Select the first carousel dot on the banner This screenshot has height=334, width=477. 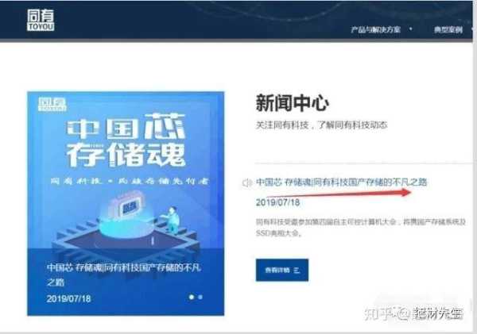[192, 297]
